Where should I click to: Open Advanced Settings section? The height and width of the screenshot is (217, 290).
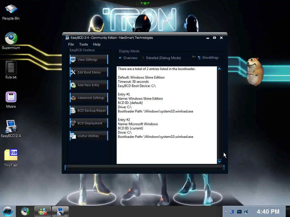(89, 97)
